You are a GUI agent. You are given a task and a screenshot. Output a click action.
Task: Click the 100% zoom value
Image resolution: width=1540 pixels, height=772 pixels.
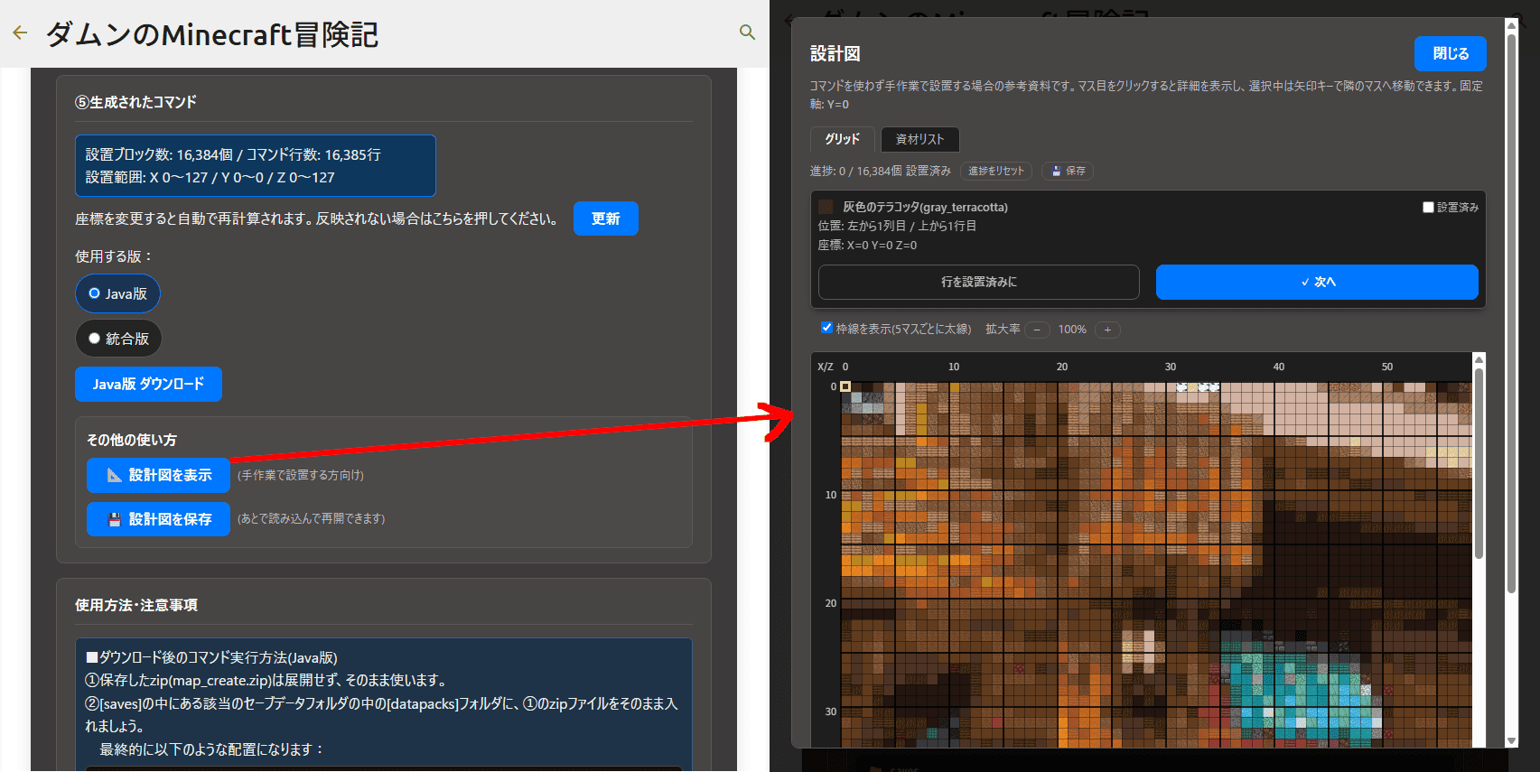pyautogui.click(x=1072, y=330)
